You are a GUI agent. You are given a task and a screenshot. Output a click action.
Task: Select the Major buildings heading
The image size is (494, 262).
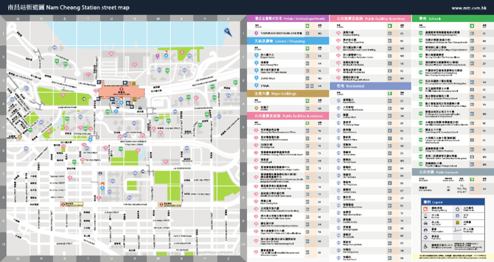[x=288, y=93]
